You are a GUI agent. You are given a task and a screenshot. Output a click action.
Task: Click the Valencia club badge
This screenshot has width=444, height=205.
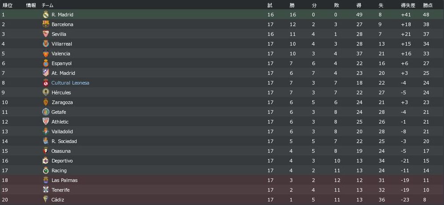pyautogui.click(x=45, y=54)
